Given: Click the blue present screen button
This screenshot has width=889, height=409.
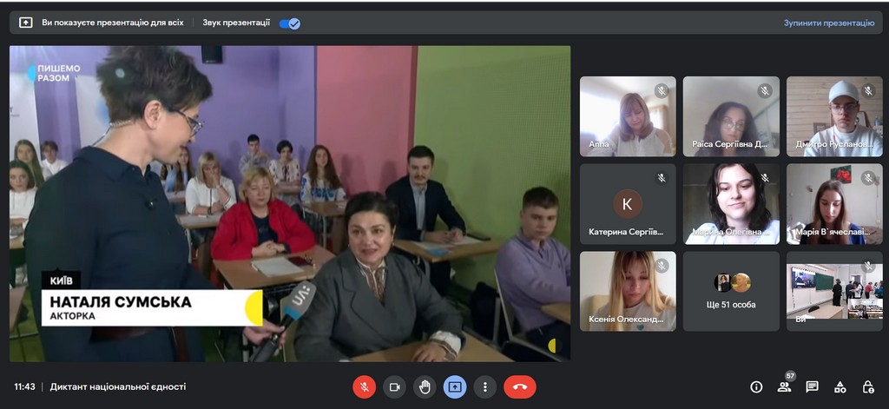Looking at the screenshot, I should (x=455, y=387).
